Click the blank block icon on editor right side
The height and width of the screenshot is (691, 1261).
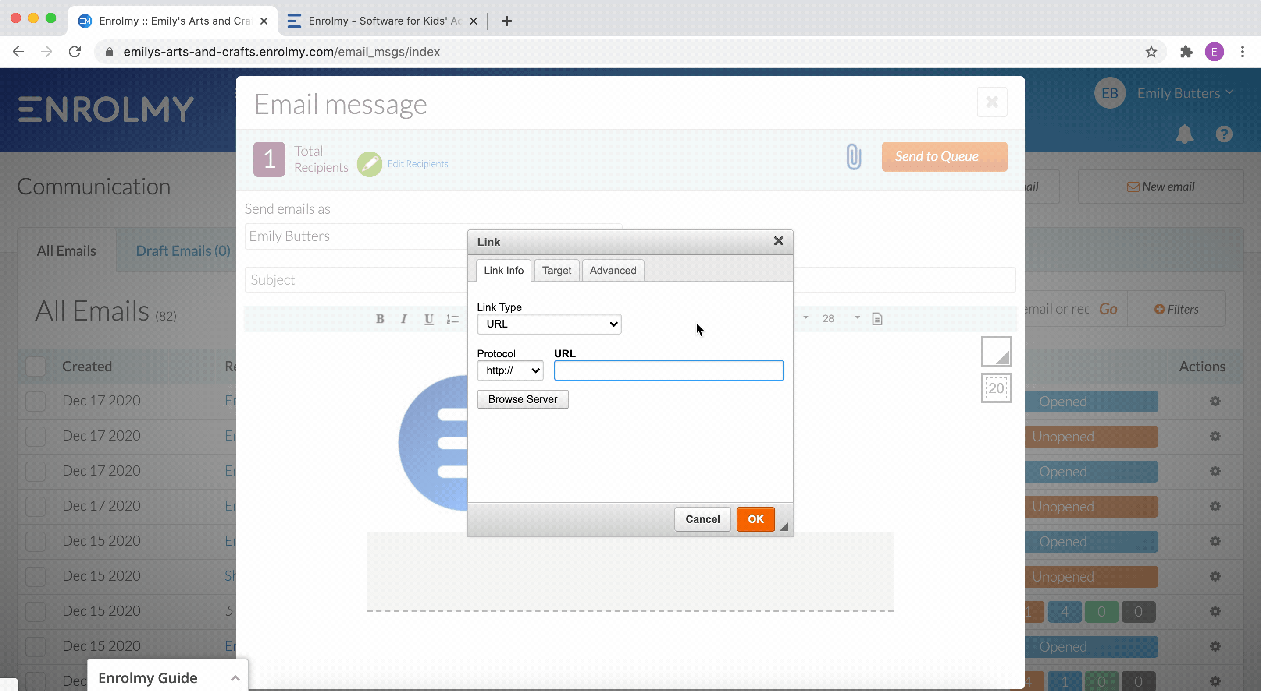click(996, 352)
